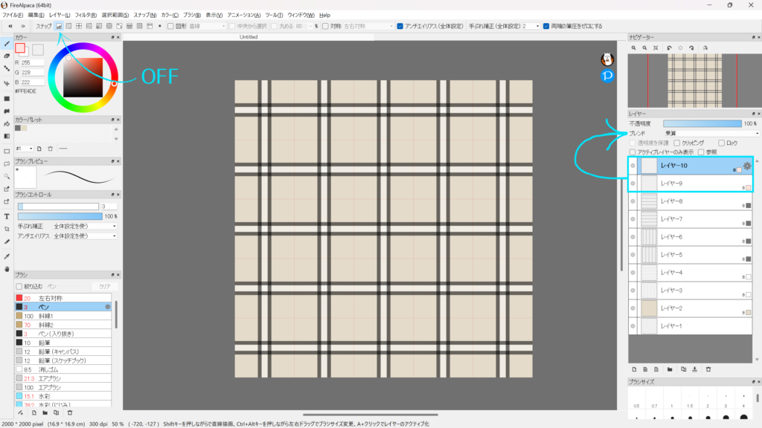Click the rotate left icon in Navigator
The image size is (762, 428).
tap(667, 48)
